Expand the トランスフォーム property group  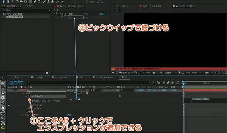(23, 115)
